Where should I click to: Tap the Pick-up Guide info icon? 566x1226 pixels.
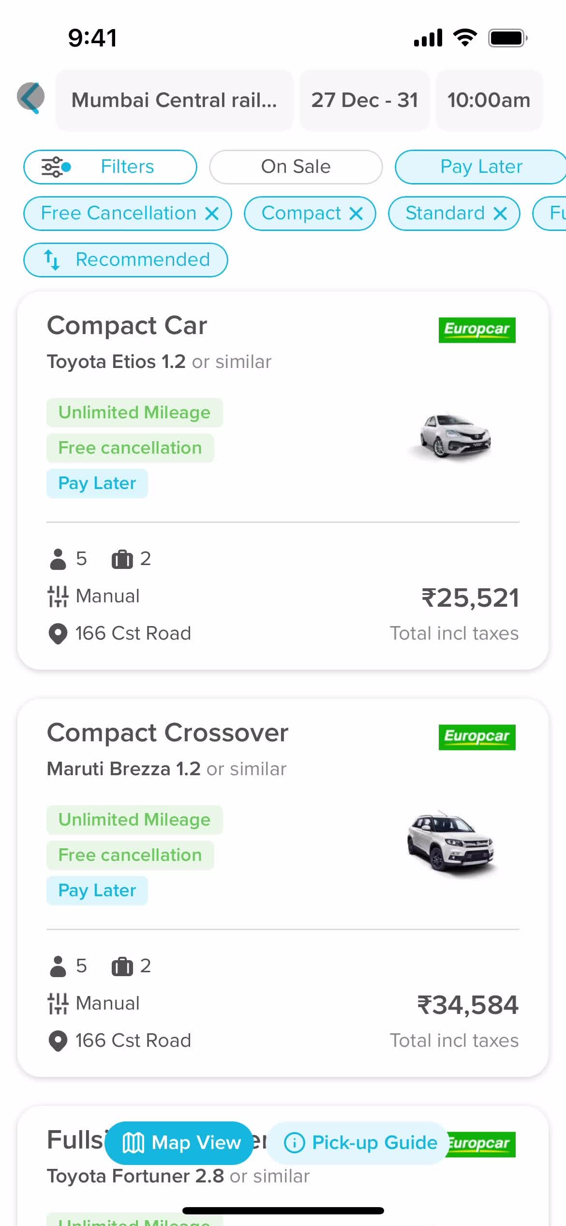tap(294, 1143)
